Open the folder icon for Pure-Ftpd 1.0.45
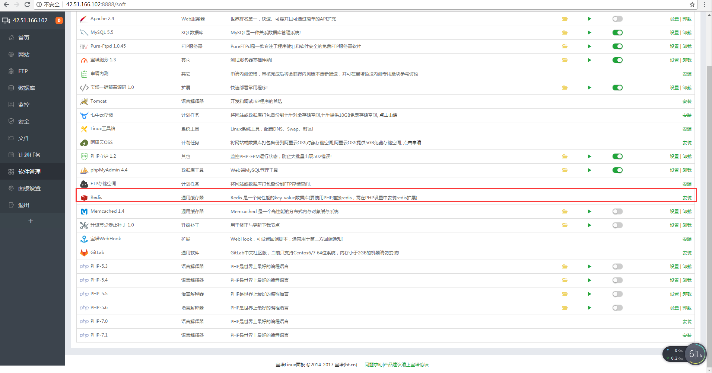This screenshot has width=712, height=373. 565,46
